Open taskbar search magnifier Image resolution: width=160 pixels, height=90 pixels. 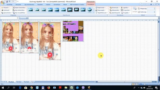[8, 88]
